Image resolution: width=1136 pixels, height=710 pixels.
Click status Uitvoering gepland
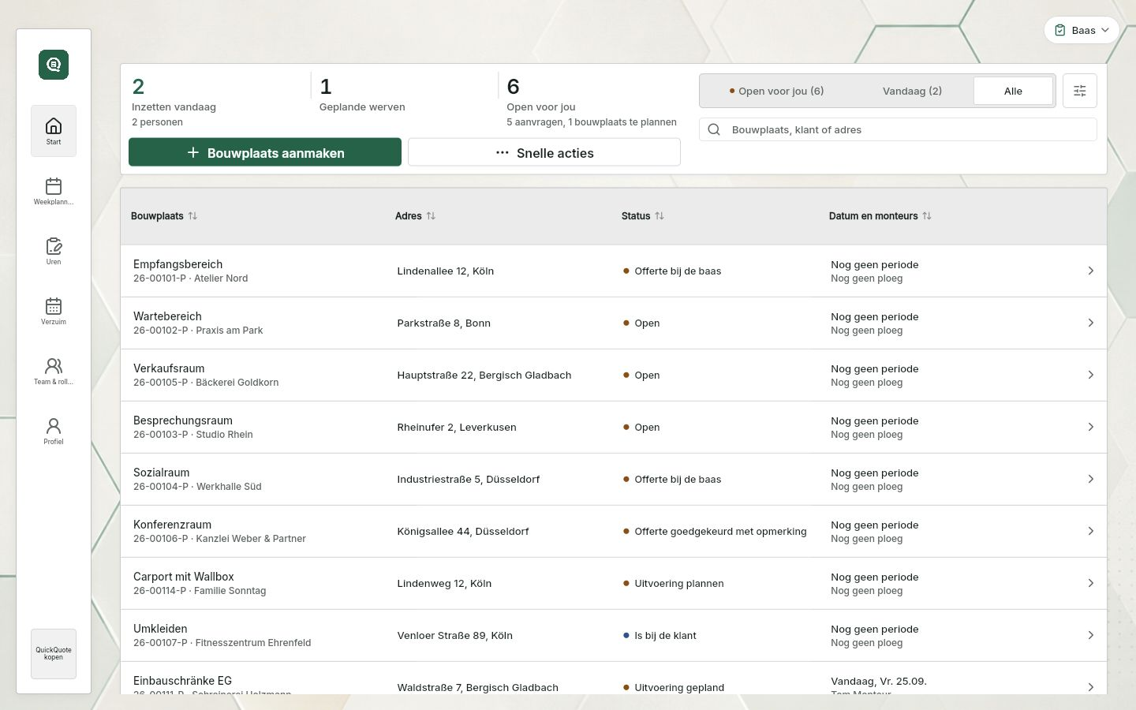coord(679,687)
